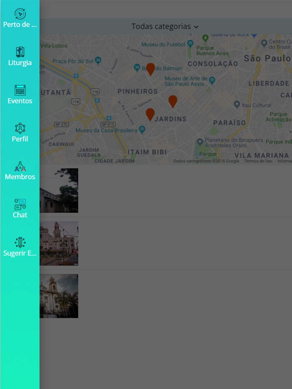
Task: Open the first church photo thumbnail with trees
Action: 59,190
